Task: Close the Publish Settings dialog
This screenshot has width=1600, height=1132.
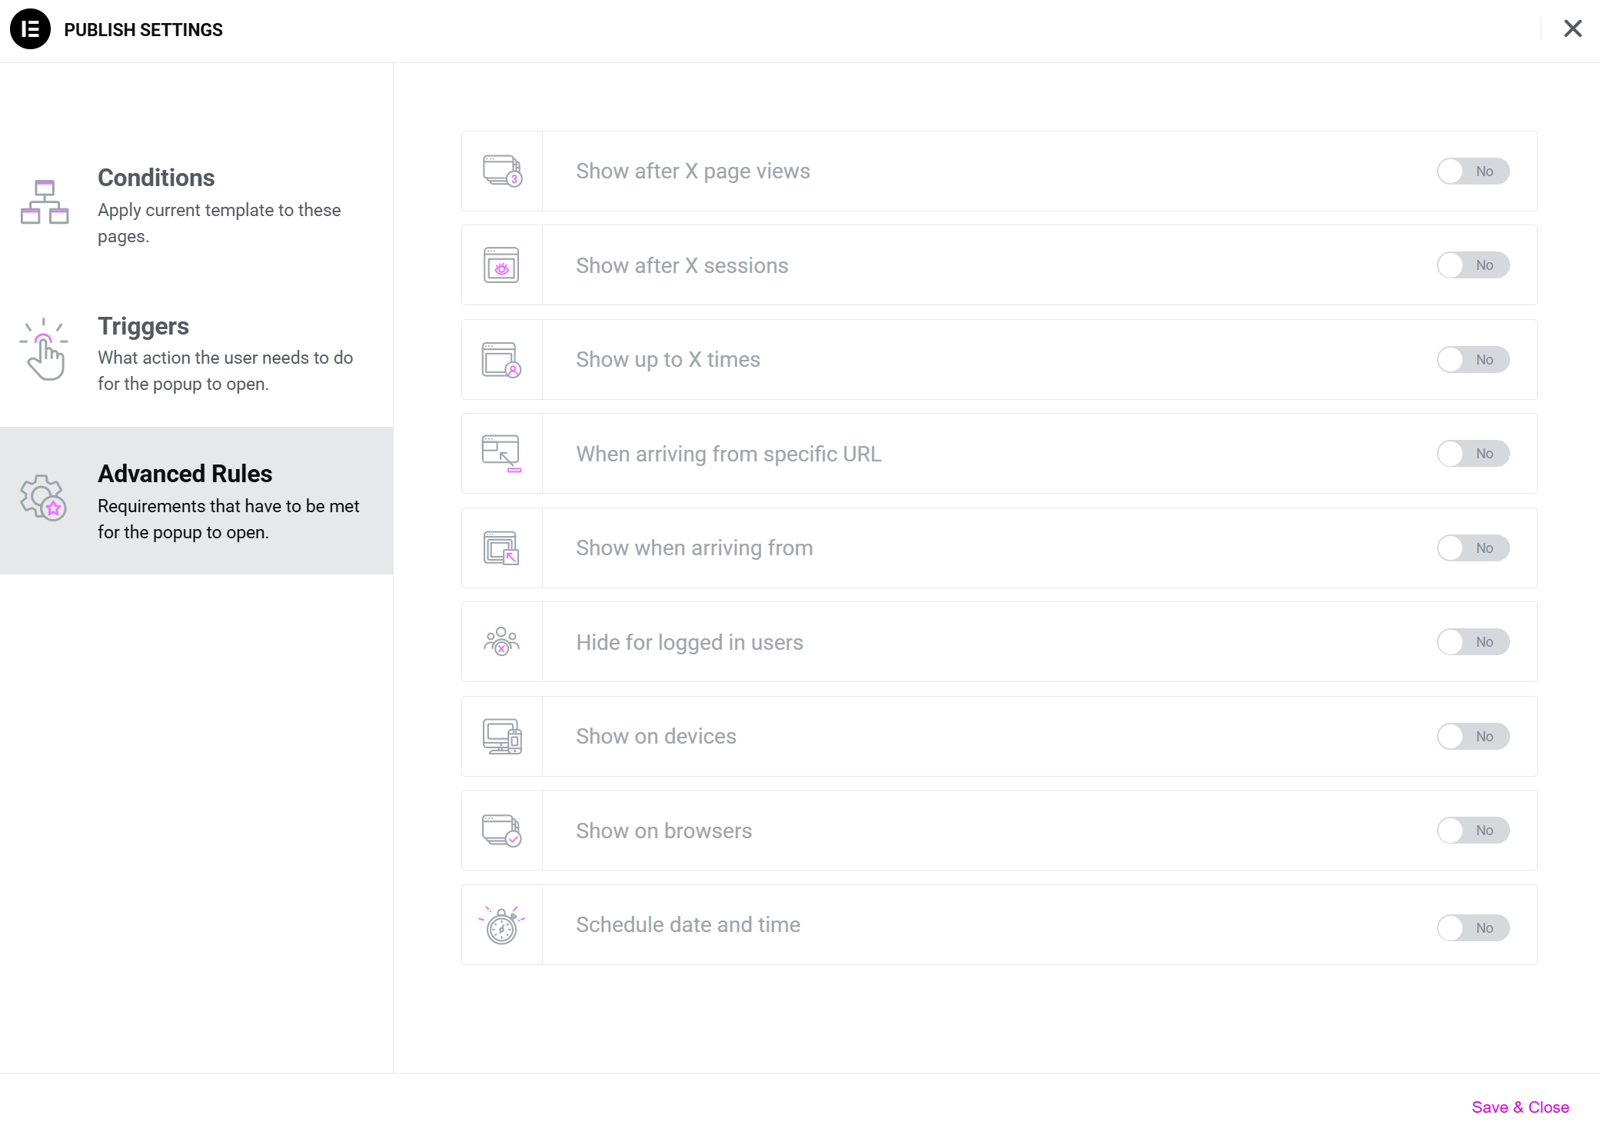Action: (1572, 28)
